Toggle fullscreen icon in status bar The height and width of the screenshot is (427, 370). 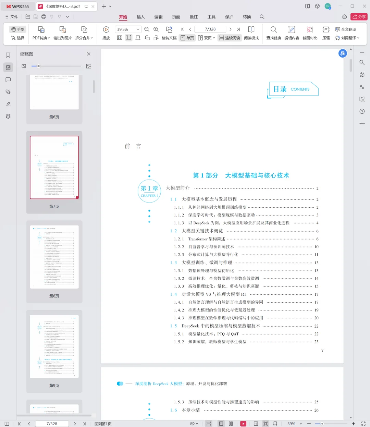click(363, 424)
